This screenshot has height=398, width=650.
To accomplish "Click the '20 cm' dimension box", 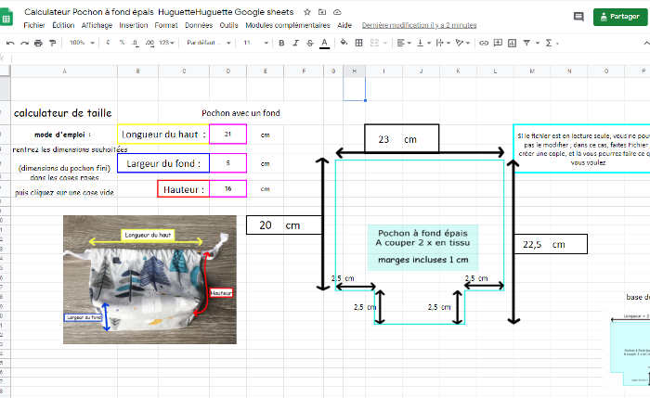I will pyautogui.click(x=284, y=225).
